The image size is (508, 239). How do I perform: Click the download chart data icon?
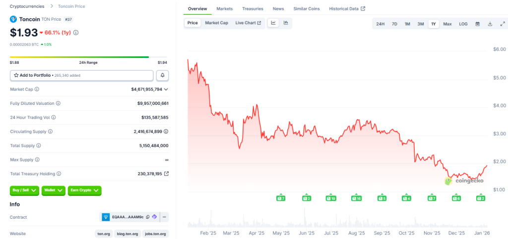tap(490, 24)
